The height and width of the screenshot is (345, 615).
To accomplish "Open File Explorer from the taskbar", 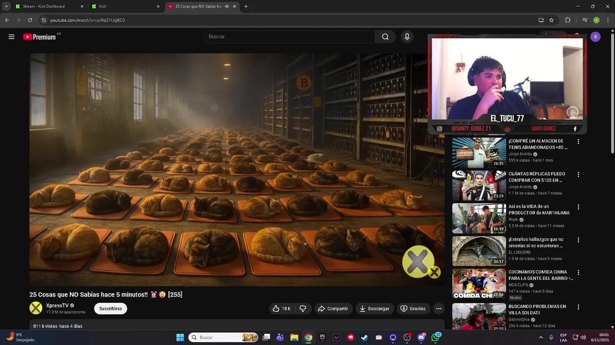I will (294, 337).
